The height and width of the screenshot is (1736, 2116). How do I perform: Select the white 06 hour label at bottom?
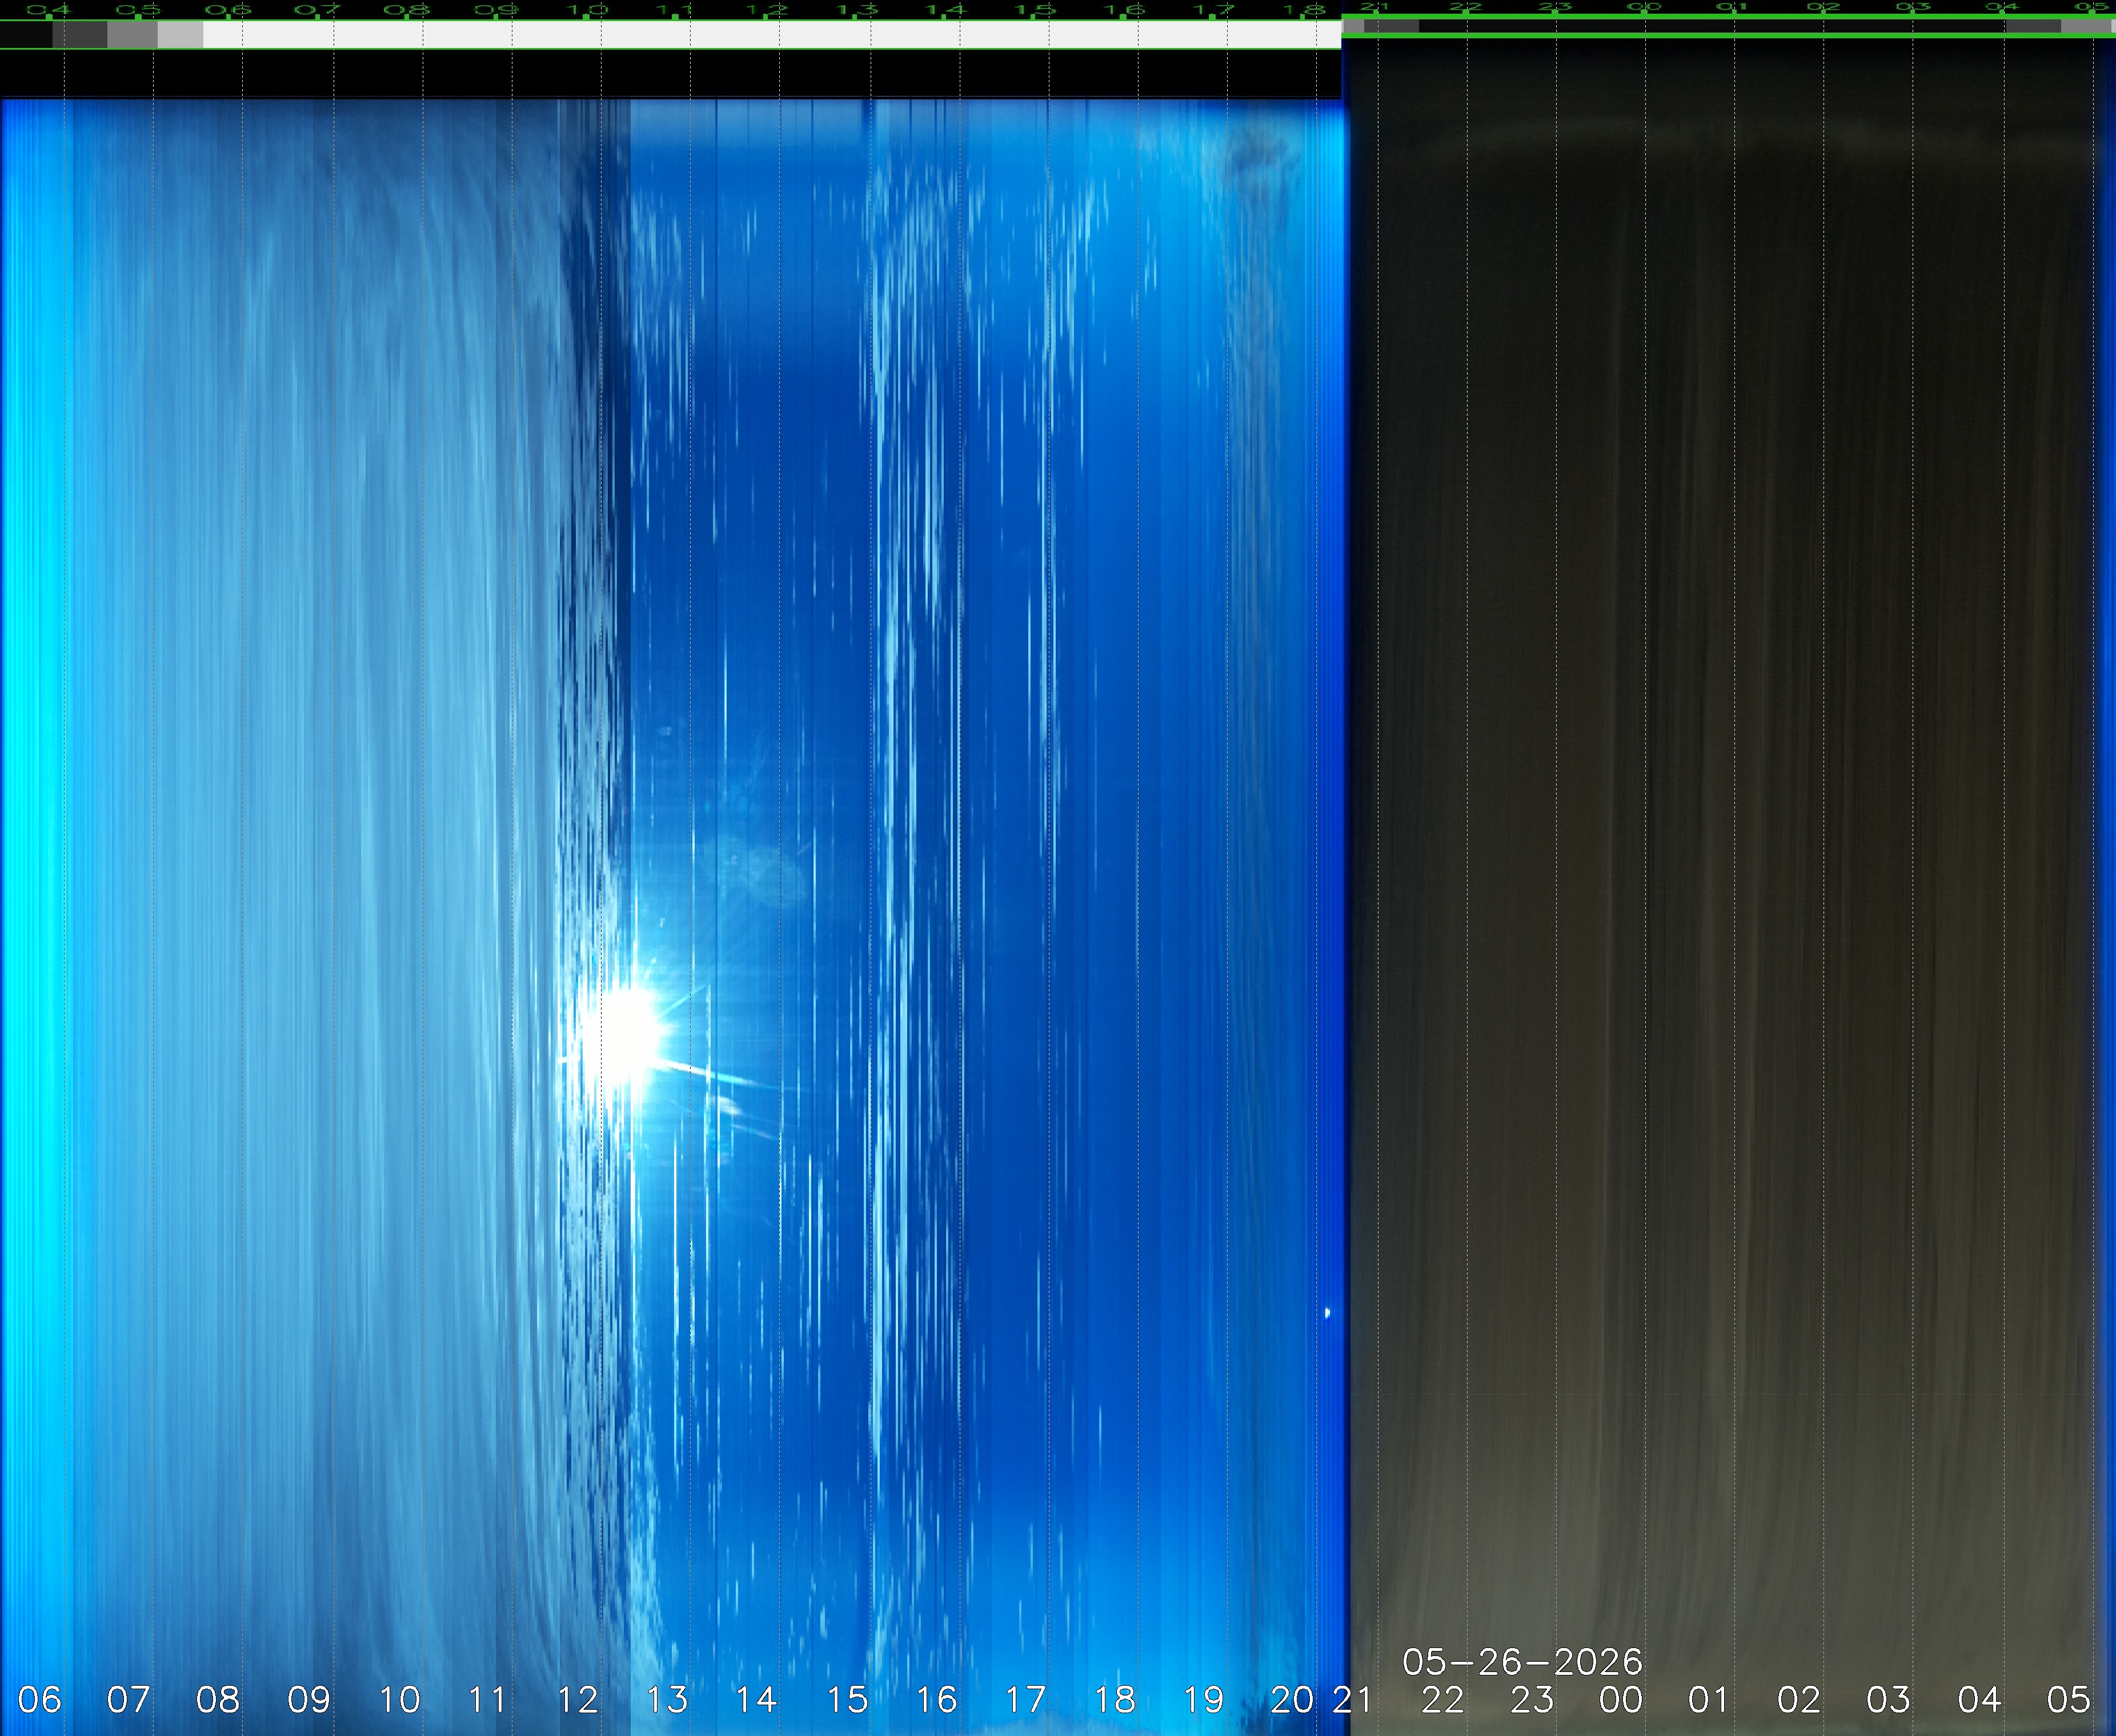[x=40, y=1699]
